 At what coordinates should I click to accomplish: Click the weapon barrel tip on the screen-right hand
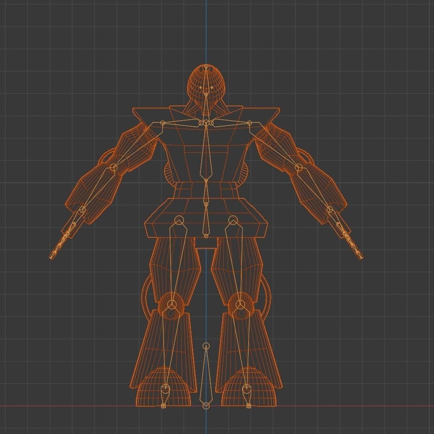pyautogui.click(x=360, y=256)
